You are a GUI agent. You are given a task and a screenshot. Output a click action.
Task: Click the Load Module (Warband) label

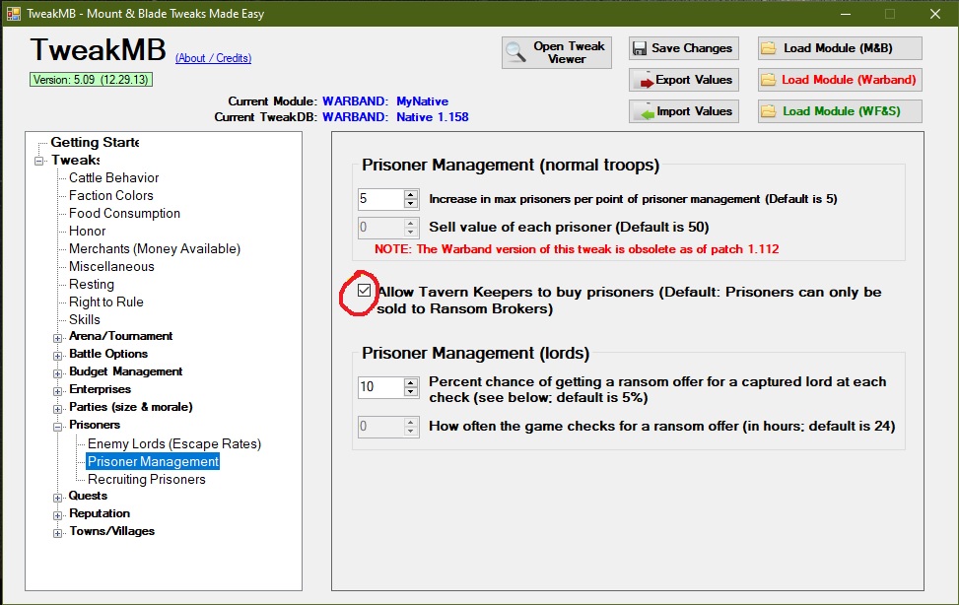point(849,80)
